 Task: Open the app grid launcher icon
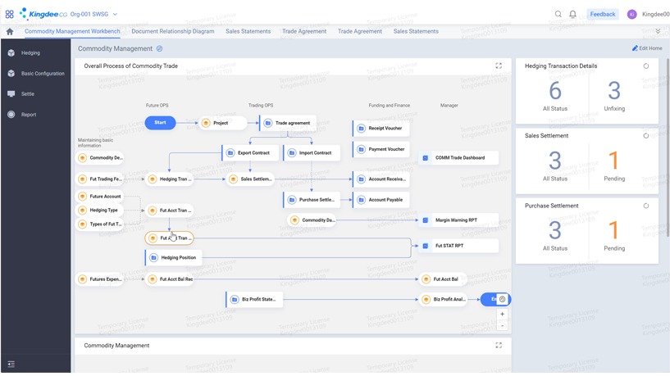9,14
